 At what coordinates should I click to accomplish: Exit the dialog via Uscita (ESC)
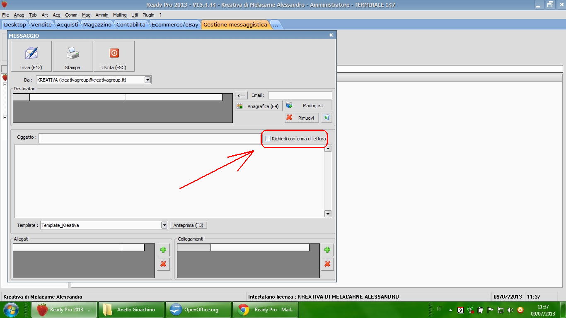(x=114, y=56)
